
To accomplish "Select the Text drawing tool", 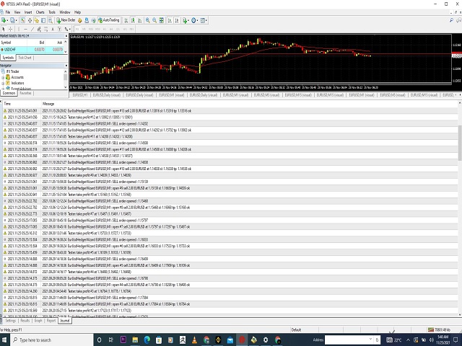I will coord(53,29).
